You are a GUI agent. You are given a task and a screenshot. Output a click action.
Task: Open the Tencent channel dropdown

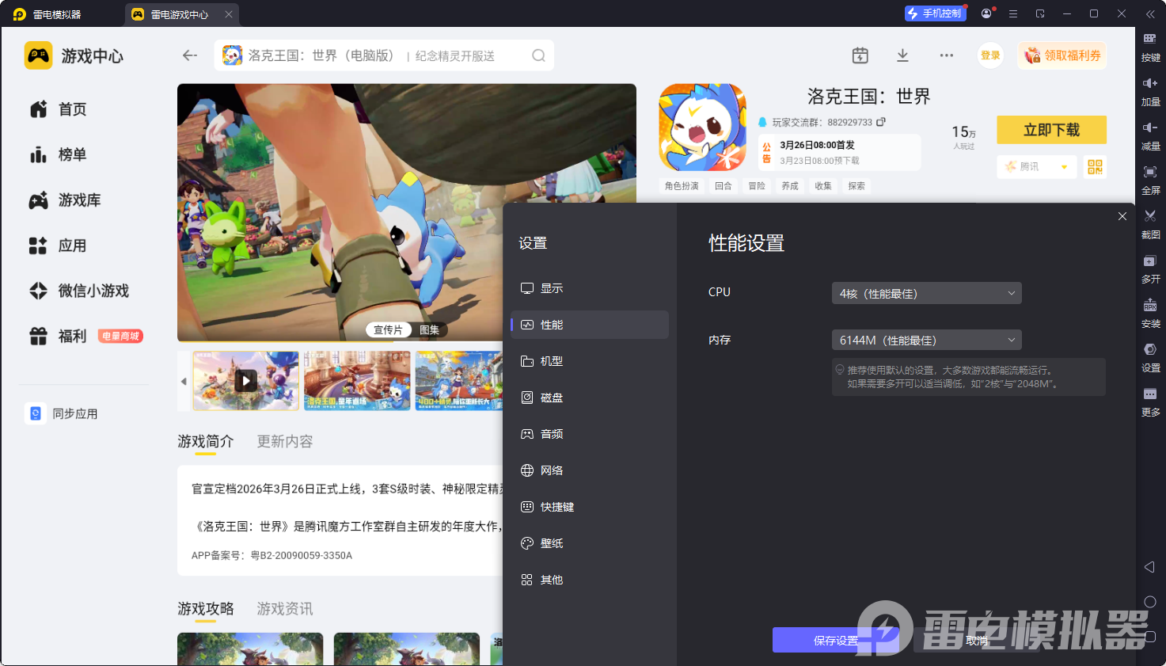click(x=1036, y=167)
